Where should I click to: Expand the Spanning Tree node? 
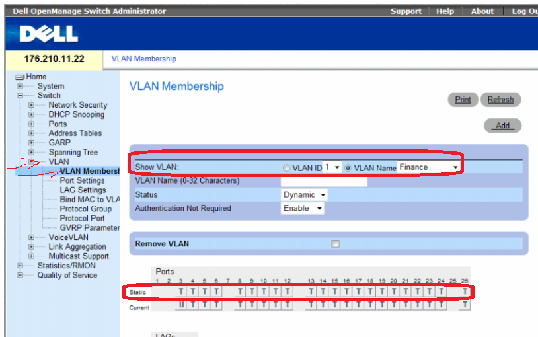31,152
